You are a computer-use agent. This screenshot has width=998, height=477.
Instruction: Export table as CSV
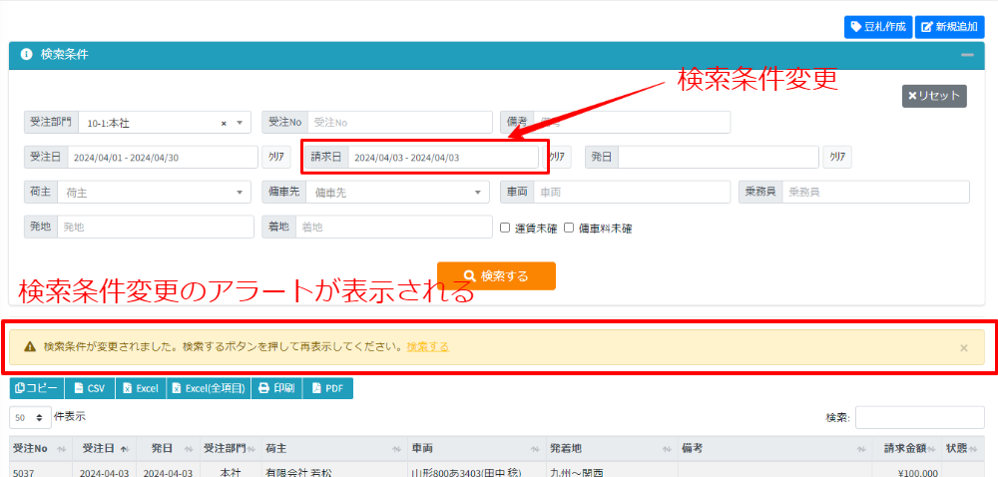click(90, 388)
